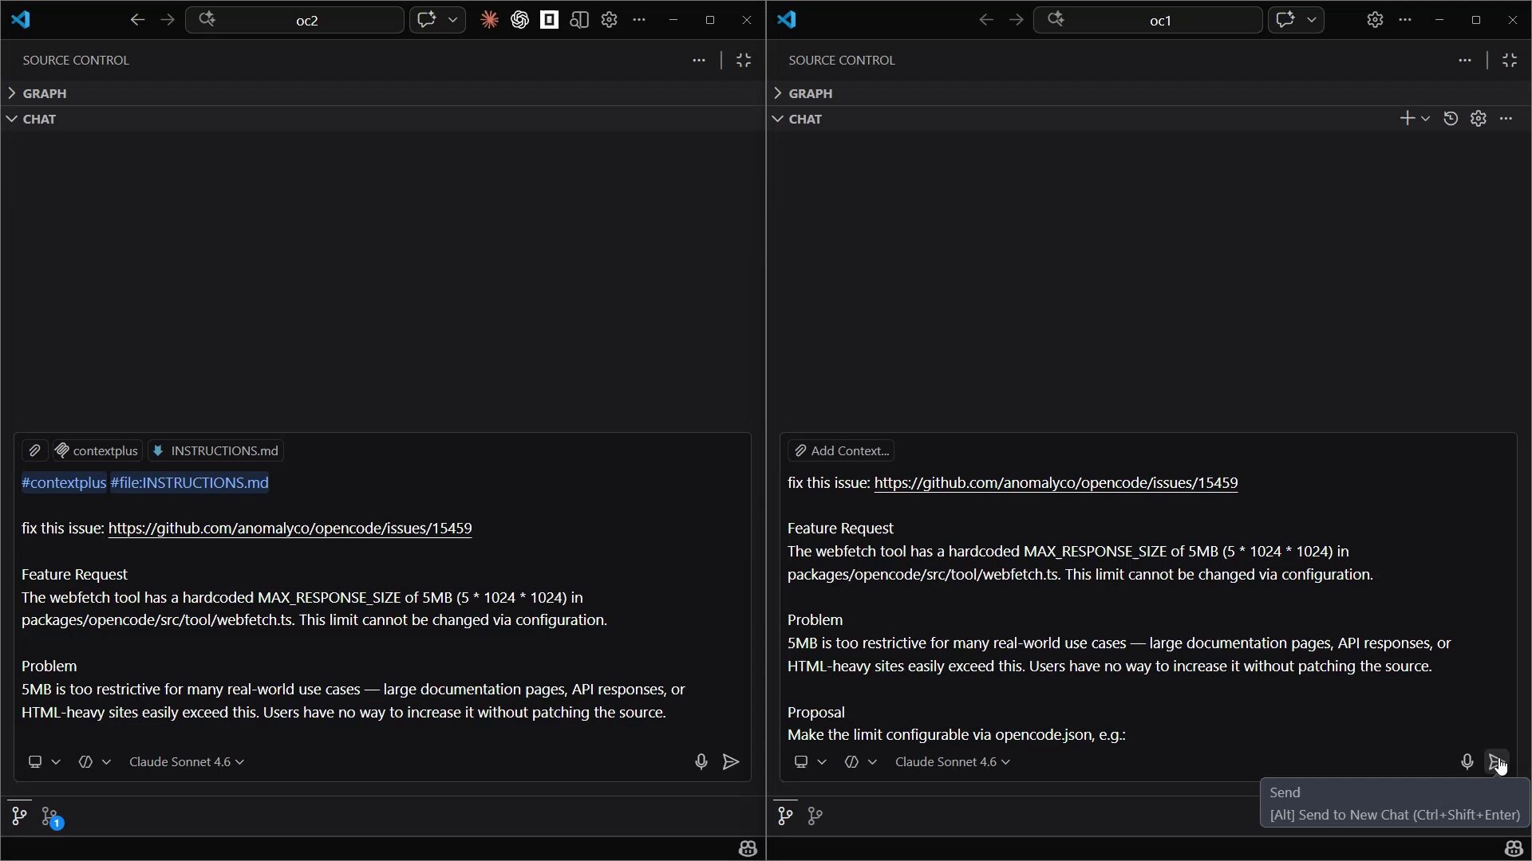Open the Copilot status icon in oc1's status bar

(1513, 848)
